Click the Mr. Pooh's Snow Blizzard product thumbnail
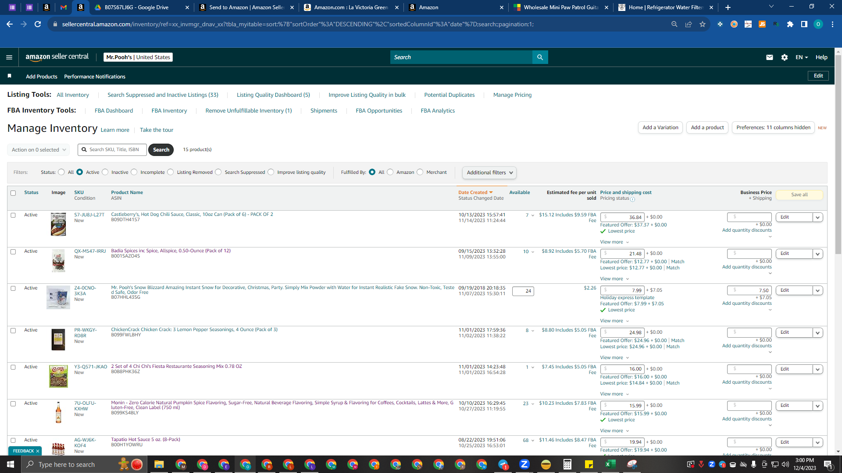 58,297
